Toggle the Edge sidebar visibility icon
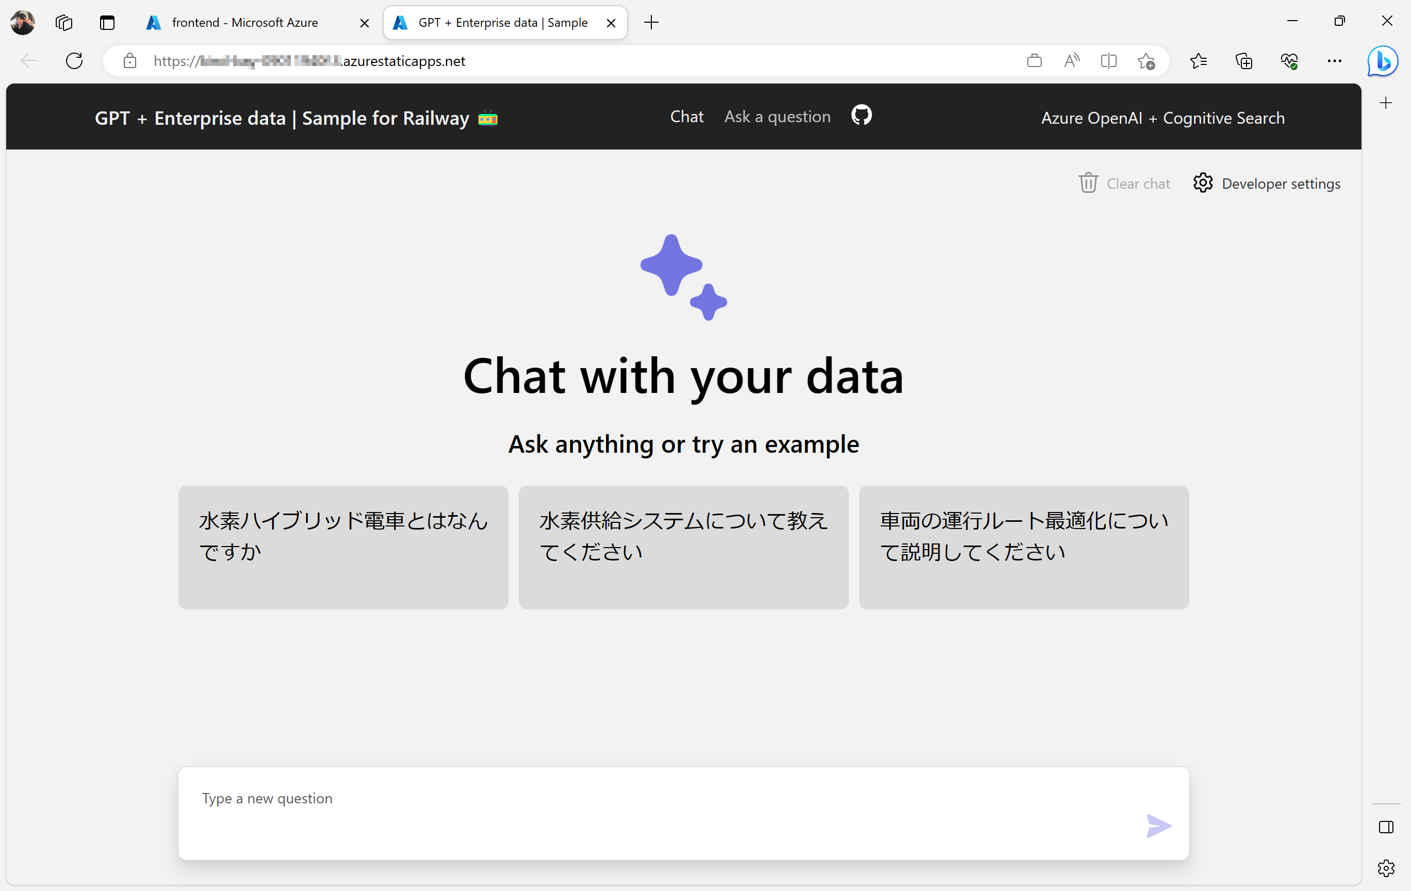Screen dimensions: 1411x891 [x=1386, y=827]
